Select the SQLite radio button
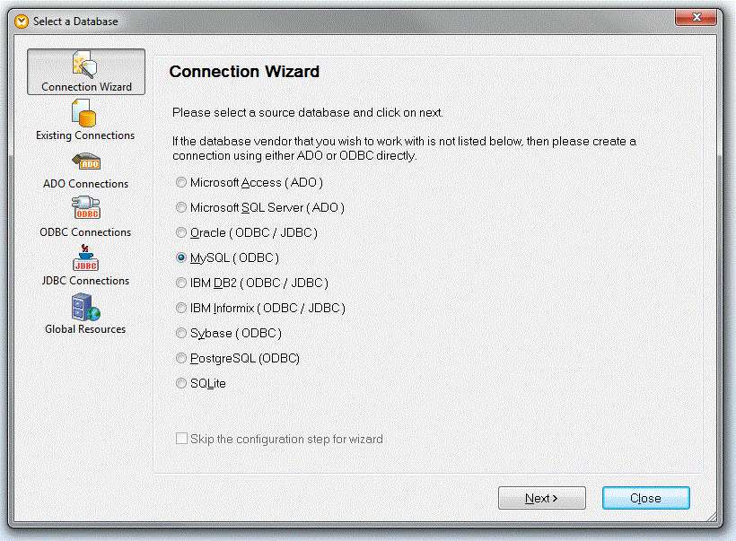The width and height of the screenshot is (736, 541). coord(181,383)
